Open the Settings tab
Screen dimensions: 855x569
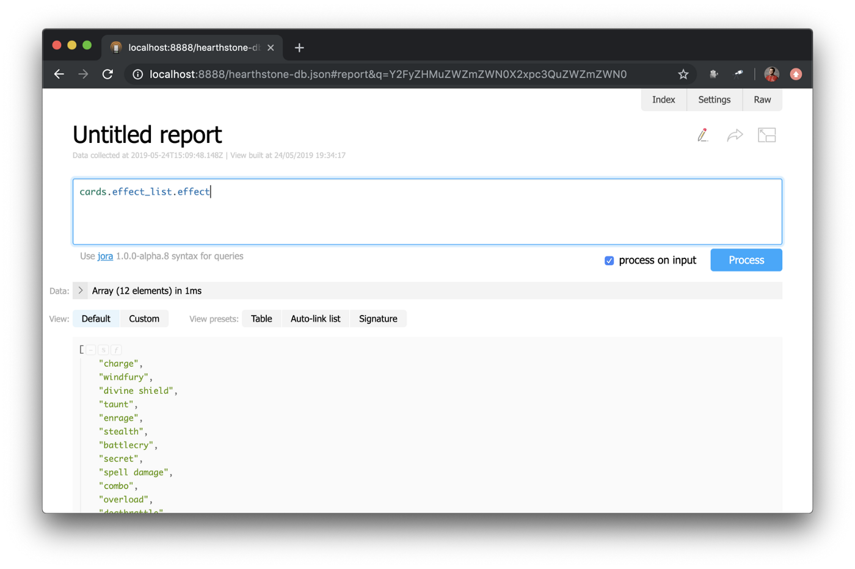point(714,100)
